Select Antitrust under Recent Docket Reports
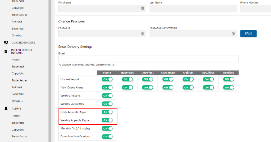 tap(17, 87)
